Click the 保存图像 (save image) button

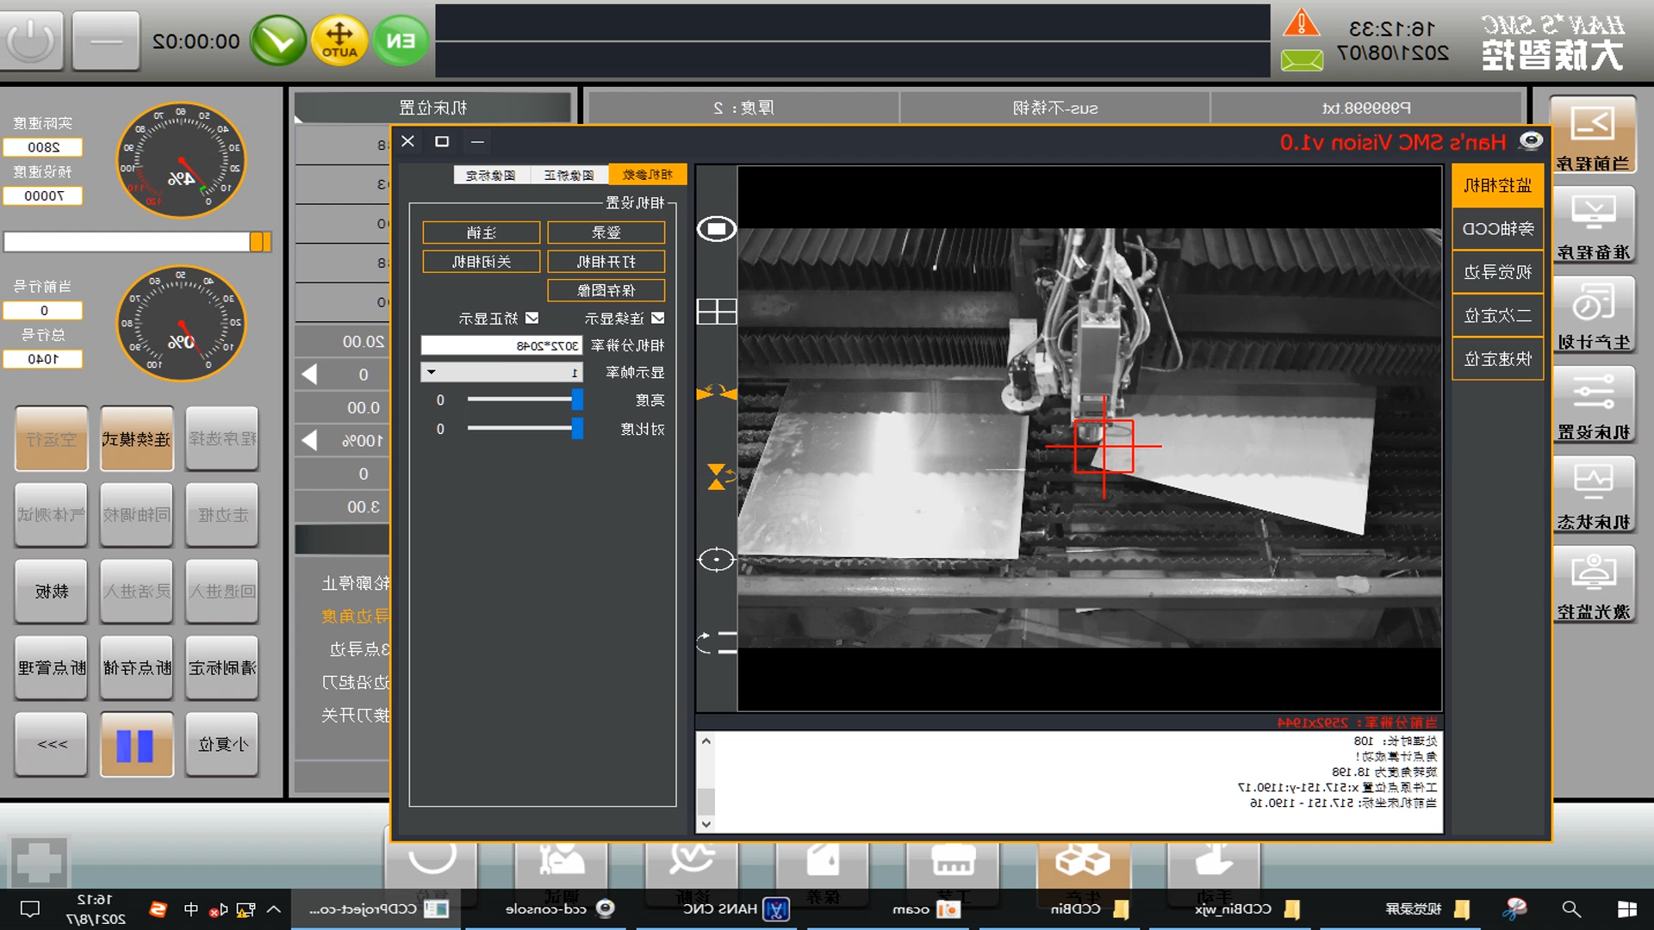click(x=606, y=290)
